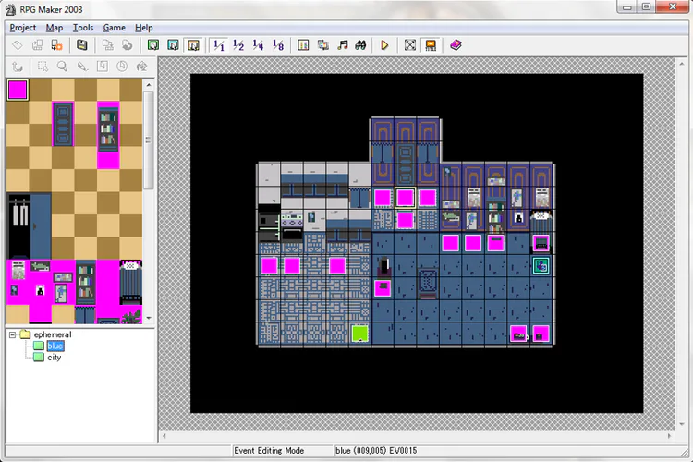
Task: Click map view horizontal scroll right arrow
Action: tap(669, 436)
